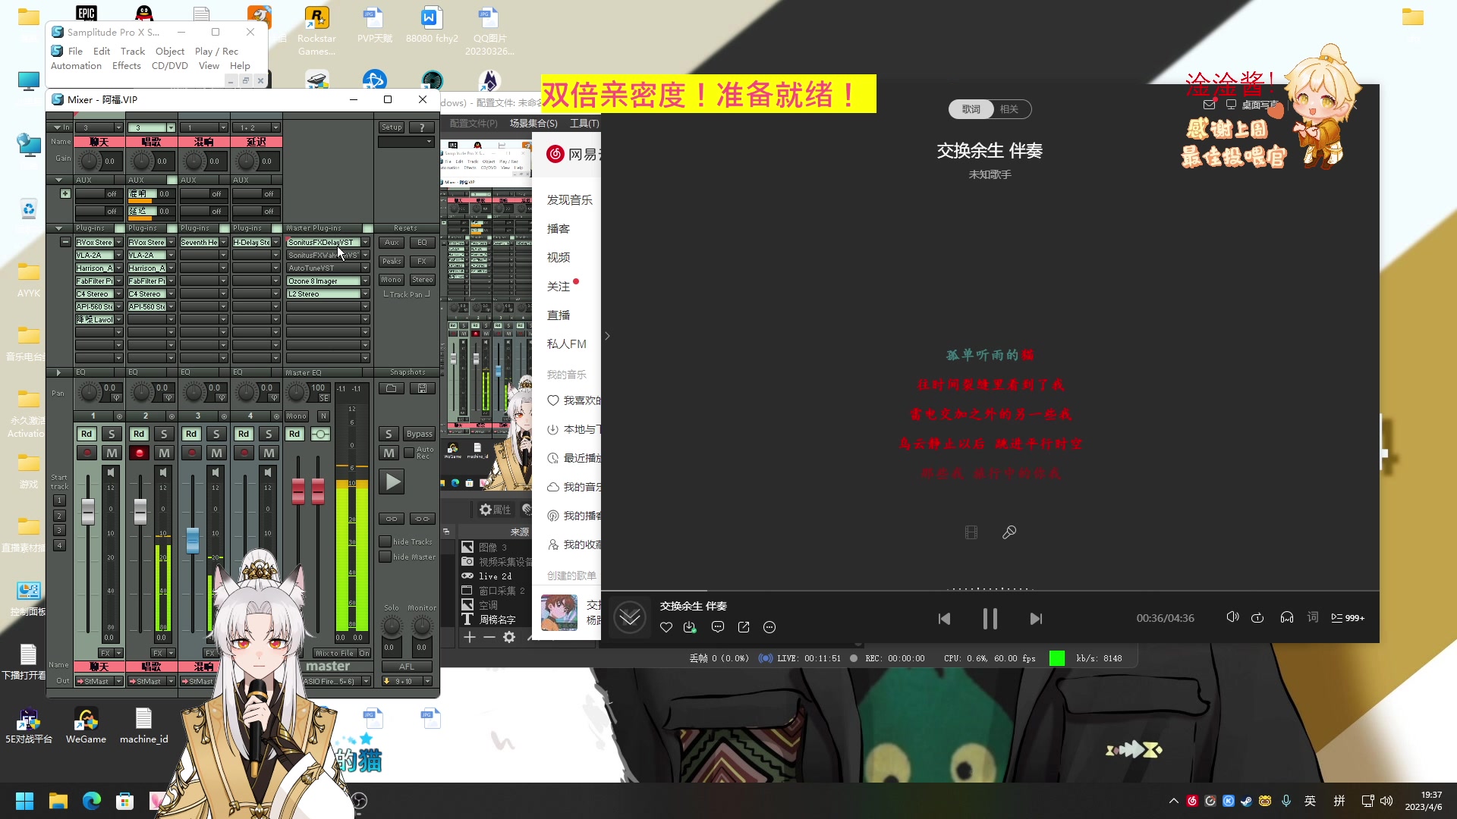Click the Bypass button in the mixer
Viewport: 1457px width, 819px height.
pos(419,434)
